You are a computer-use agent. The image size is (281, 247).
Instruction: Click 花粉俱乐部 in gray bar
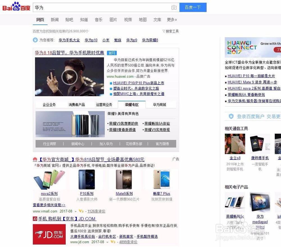pos(134,144)
